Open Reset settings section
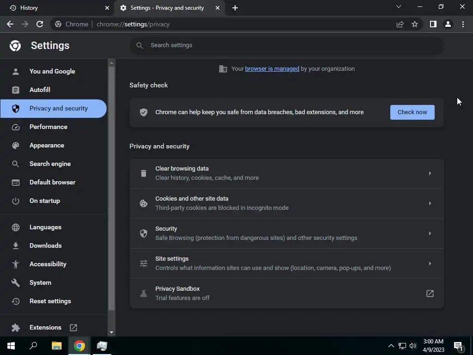473x355 pixels. (54, 301)
